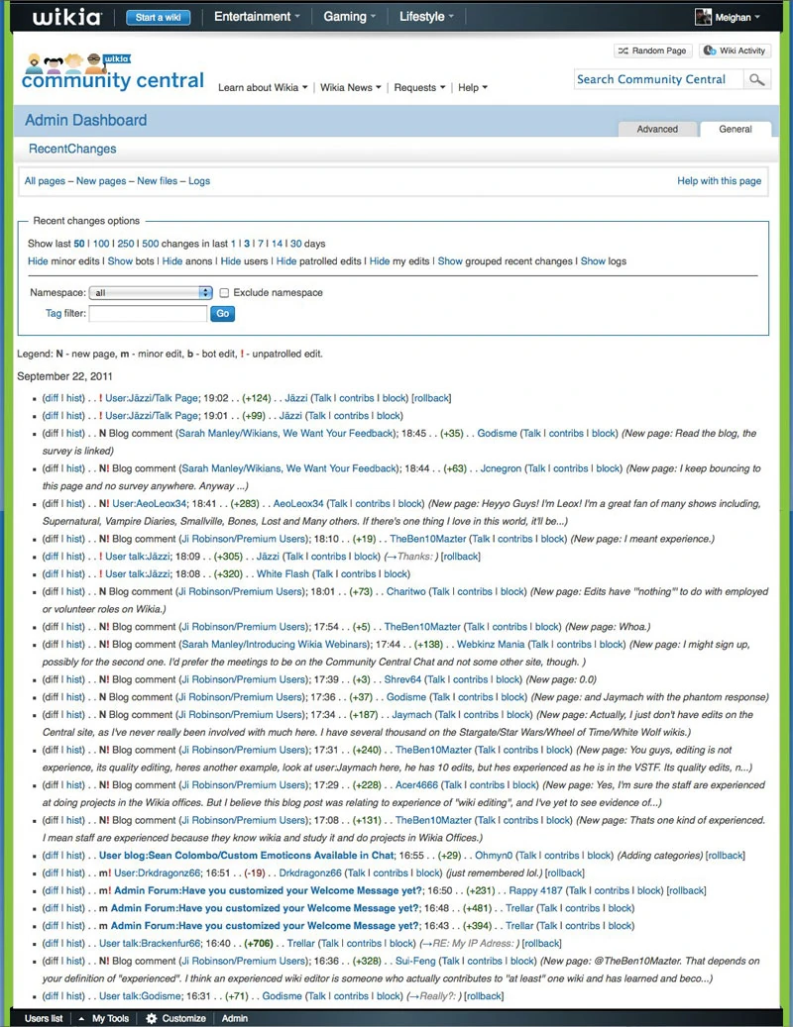Open Users list in bottom toolbar
Viewport: 793px width, 1027px height.
click(x=44, y=1018)
